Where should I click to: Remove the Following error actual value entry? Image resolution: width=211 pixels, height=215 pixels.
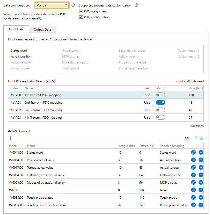(201, 175)
